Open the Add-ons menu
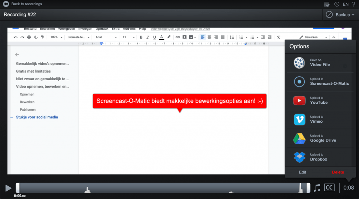The width and height of the screenshot is (359, 199). pyautogui.click(x=129, y=29)
